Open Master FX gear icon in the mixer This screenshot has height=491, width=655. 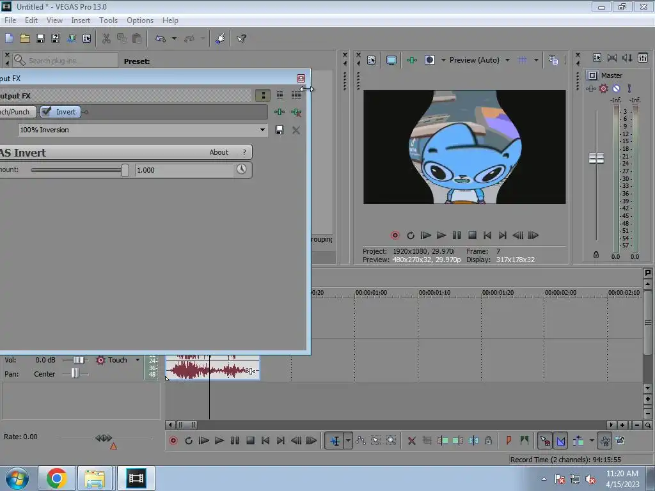pyautogui.click(x=603, y=88)
